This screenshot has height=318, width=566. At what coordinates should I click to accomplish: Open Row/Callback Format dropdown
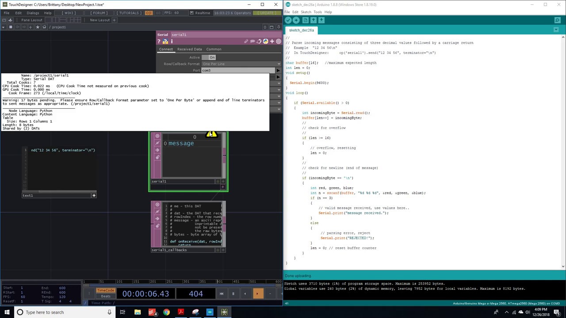(x=241, y=64)
